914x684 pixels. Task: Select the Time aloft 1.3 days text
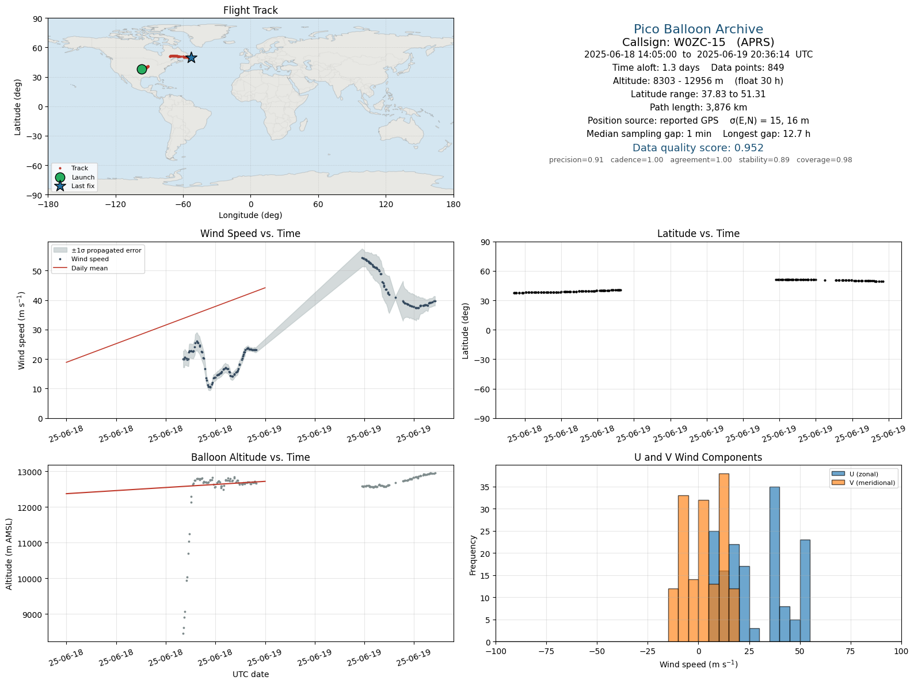pyautogui.click(x=656, y=68)
